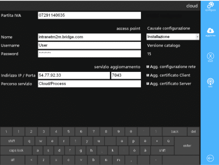
Task: Tap the q key on keyboard
Action: click(29, 141)
